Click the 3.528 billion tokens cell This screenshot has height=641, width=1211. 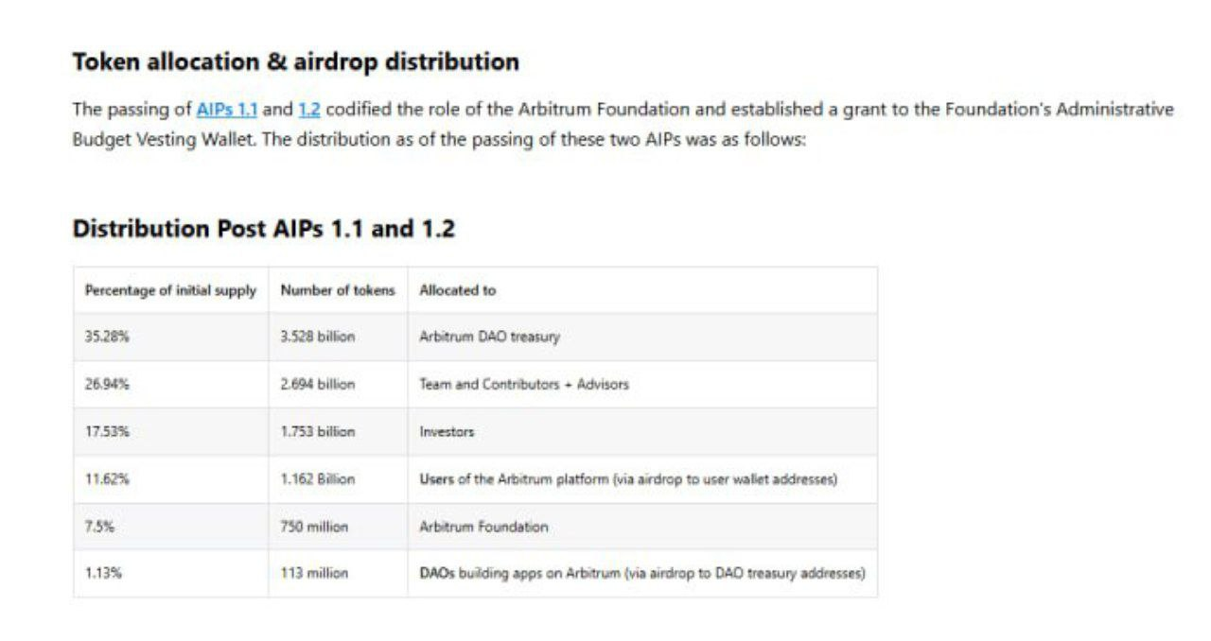coord(317,338)
